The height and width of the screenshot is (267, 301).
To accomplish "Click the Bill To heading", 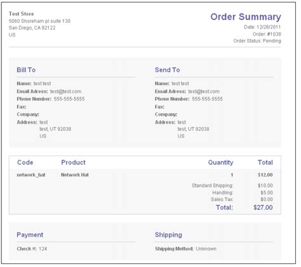I will pyautogui.click(x=26, y=70).
